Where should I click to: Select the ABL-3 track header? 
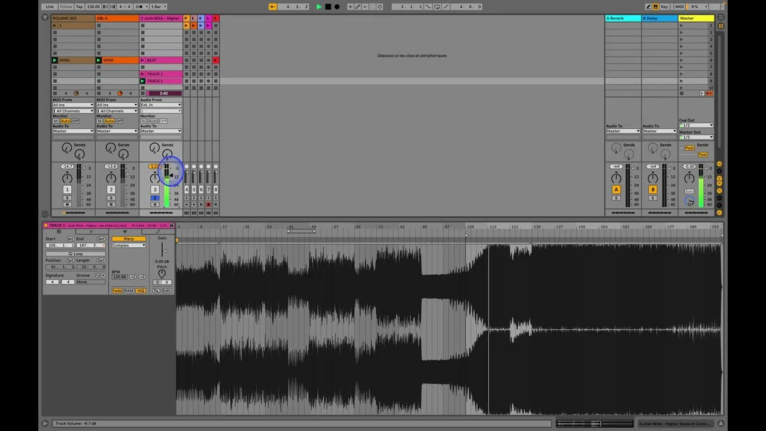click(117, 18)
